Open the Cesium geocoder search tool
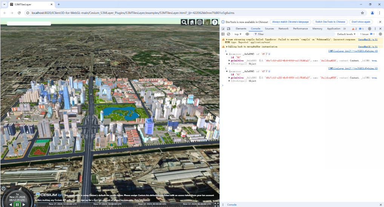This screenshot has height=207, width=384. [184, 22]
